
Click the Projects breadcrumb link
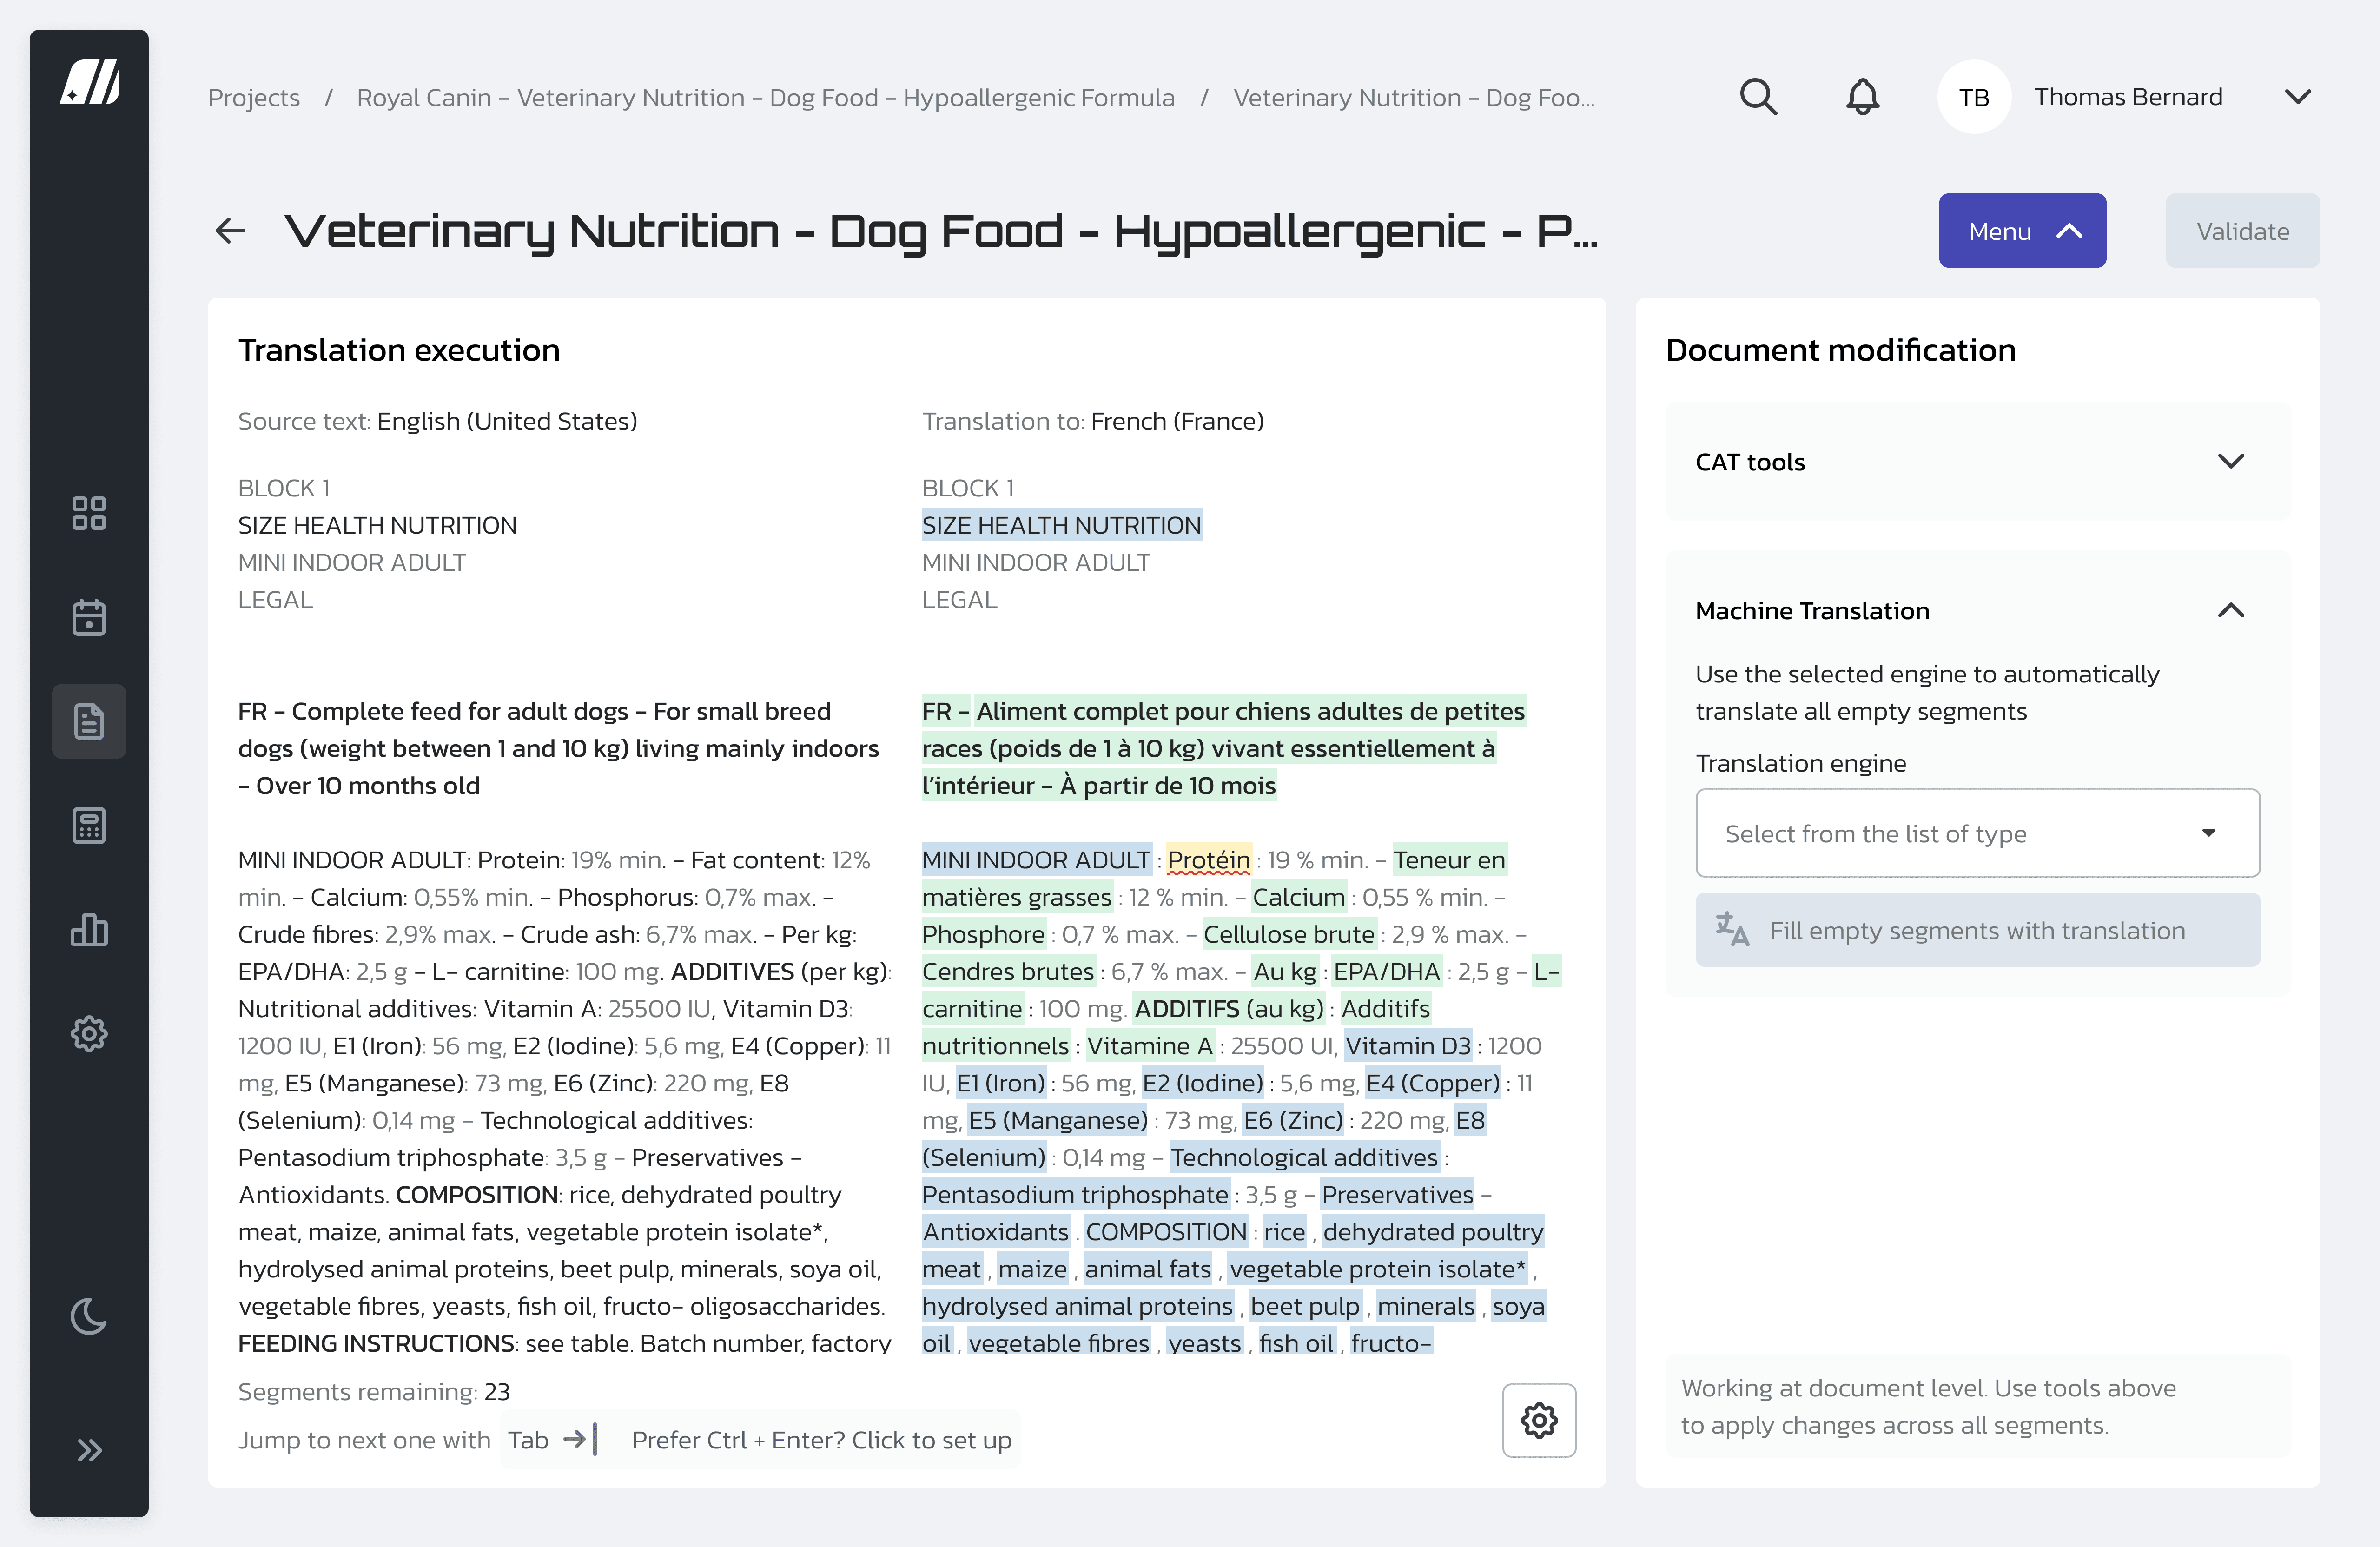coord(254,97)
